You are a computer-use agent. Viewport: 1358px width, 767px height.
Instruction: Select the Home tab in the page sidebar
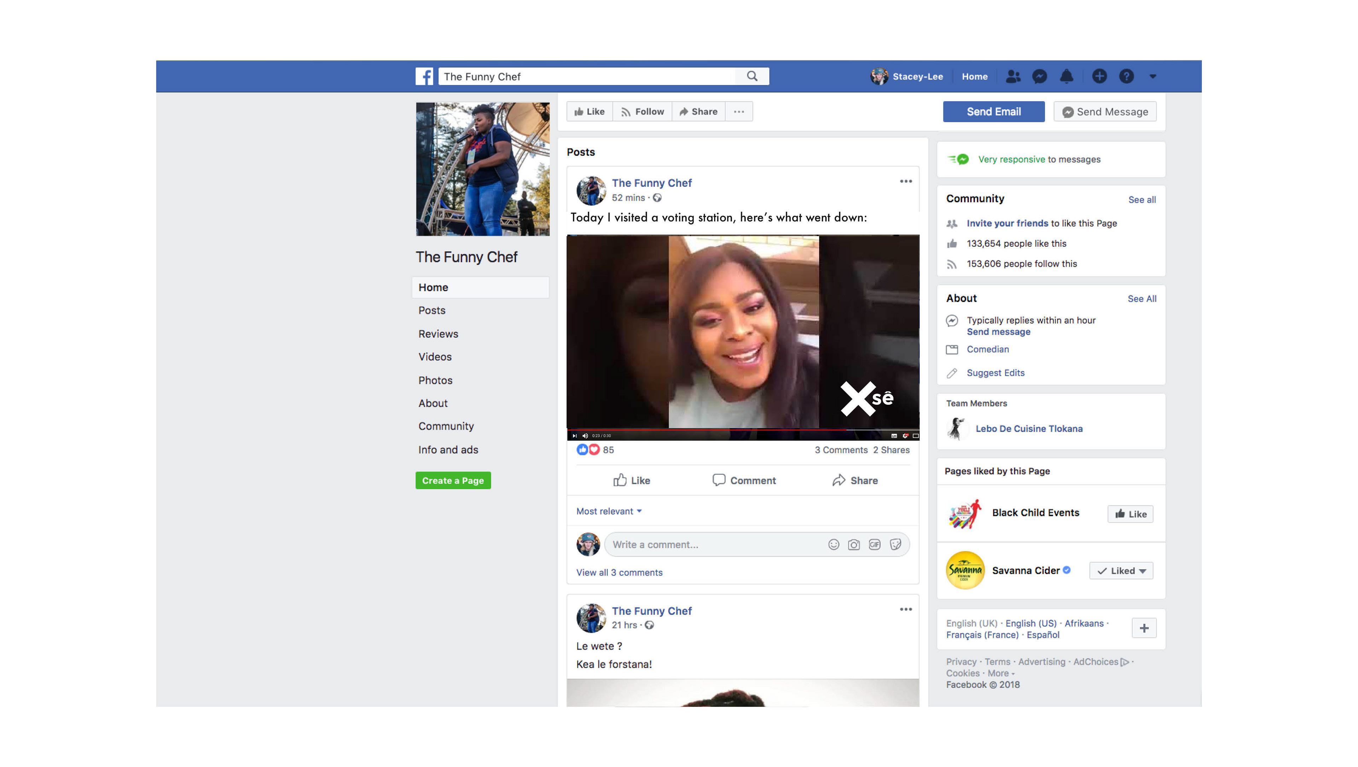480,288
